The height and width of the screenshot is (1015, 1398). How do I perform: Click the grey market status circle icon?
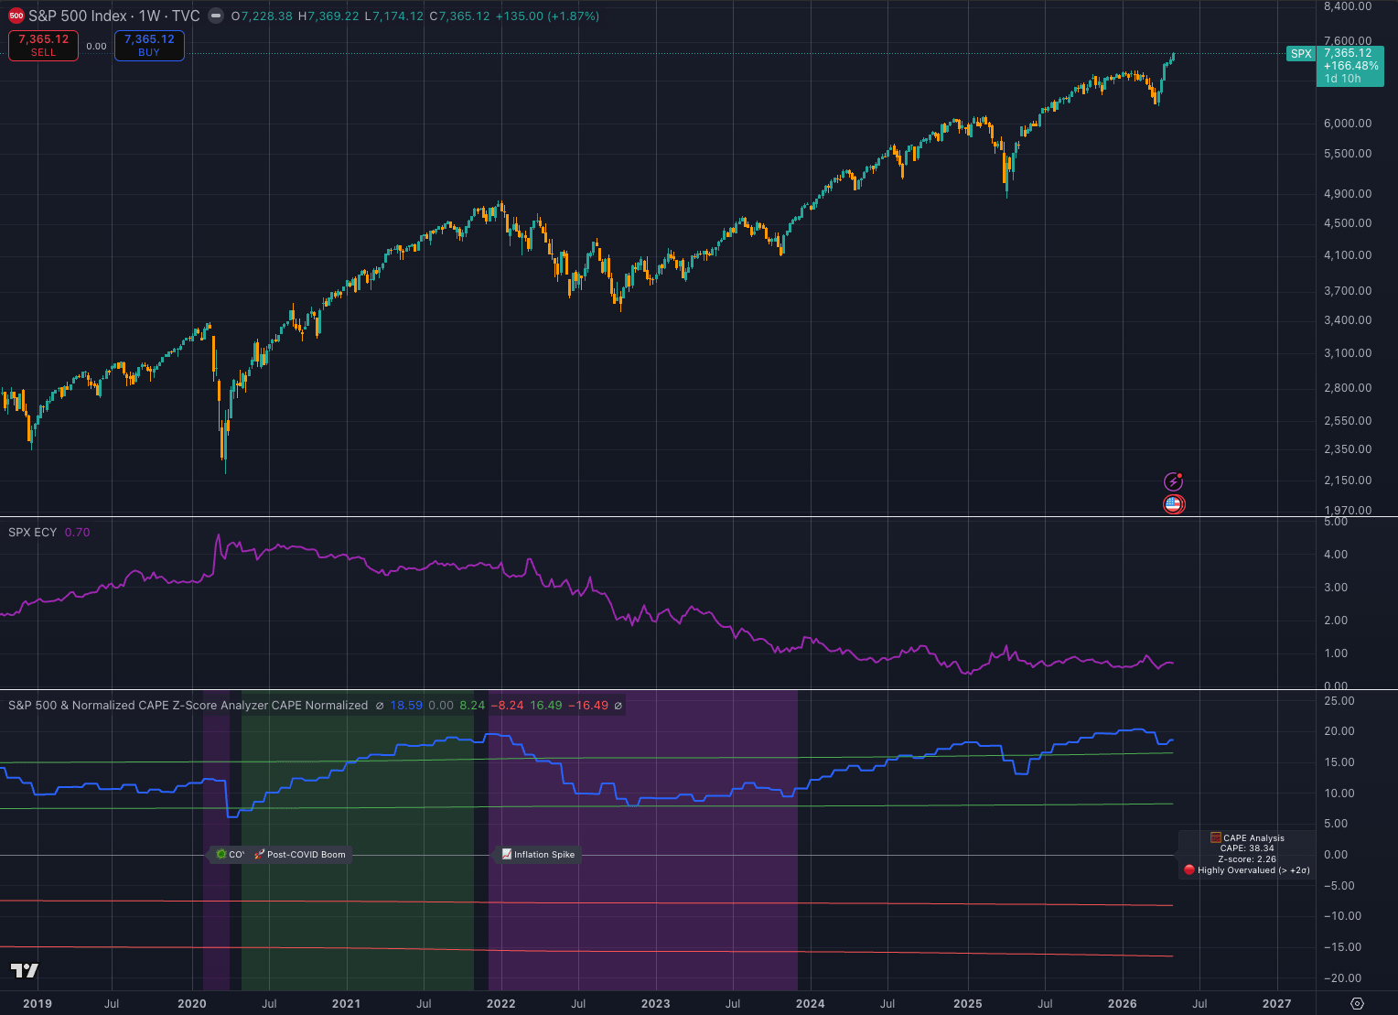click(x=215, y=16)
